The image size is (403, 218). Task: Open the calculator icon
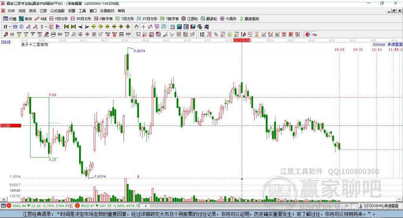point(179,27)
